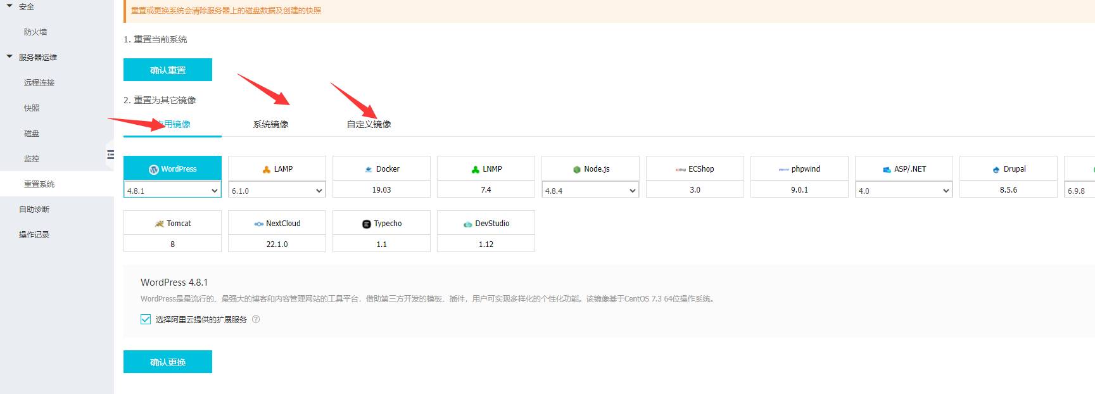Pick the Docker whale icon

pyautogui.click(x=369, y=169)
